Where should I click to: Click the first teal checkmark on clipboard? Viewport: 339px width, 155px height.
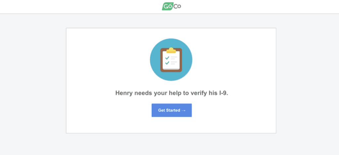[167, 58]
